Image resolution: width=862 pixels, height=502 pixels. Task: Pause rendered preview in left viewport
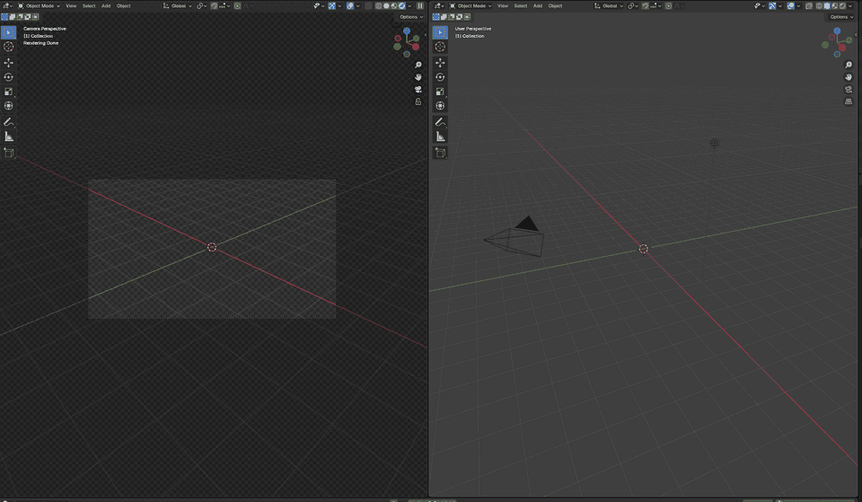point(419,6)
